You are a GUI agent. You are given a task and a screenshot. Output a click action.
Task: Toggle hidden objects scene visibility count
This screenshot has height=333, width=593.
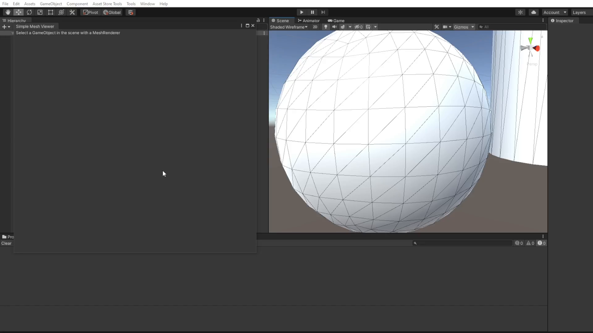click(x=359, y=27)
